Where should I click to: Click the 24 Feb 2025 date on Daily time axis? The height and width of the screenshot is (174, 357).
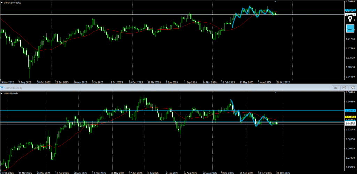6,173
